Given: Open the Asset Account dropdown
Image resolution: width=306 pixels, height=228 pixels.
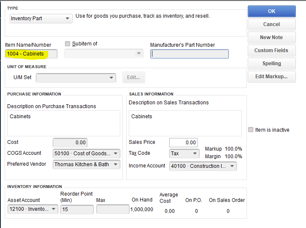Looking at the screenshot, I should pos(32,209).
